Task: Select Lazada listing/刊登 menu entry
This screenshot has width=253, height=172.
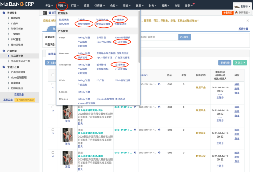Action: click(x=84, y=92)
